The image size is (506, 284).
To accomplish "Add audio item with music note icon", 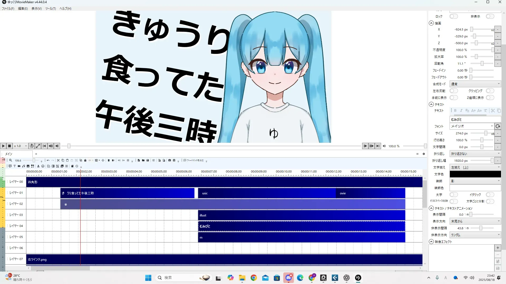I will tap(23, 166).
